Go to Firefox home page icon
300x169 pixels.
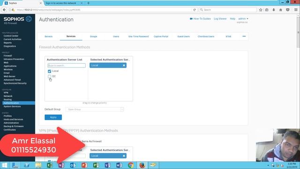(x=281, y=10)
